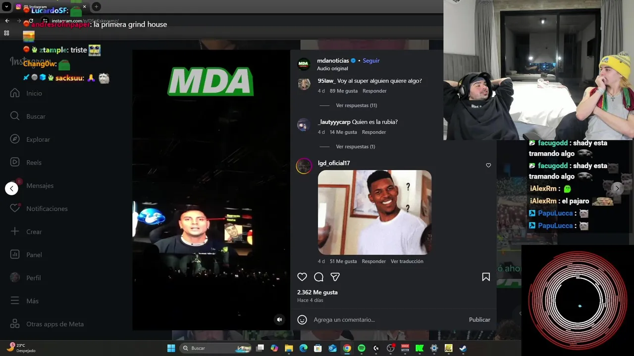Reply to lgd_oficial17 comment with Responder
The width and height of the screenshot is (634, 356).
coord(374,261)
